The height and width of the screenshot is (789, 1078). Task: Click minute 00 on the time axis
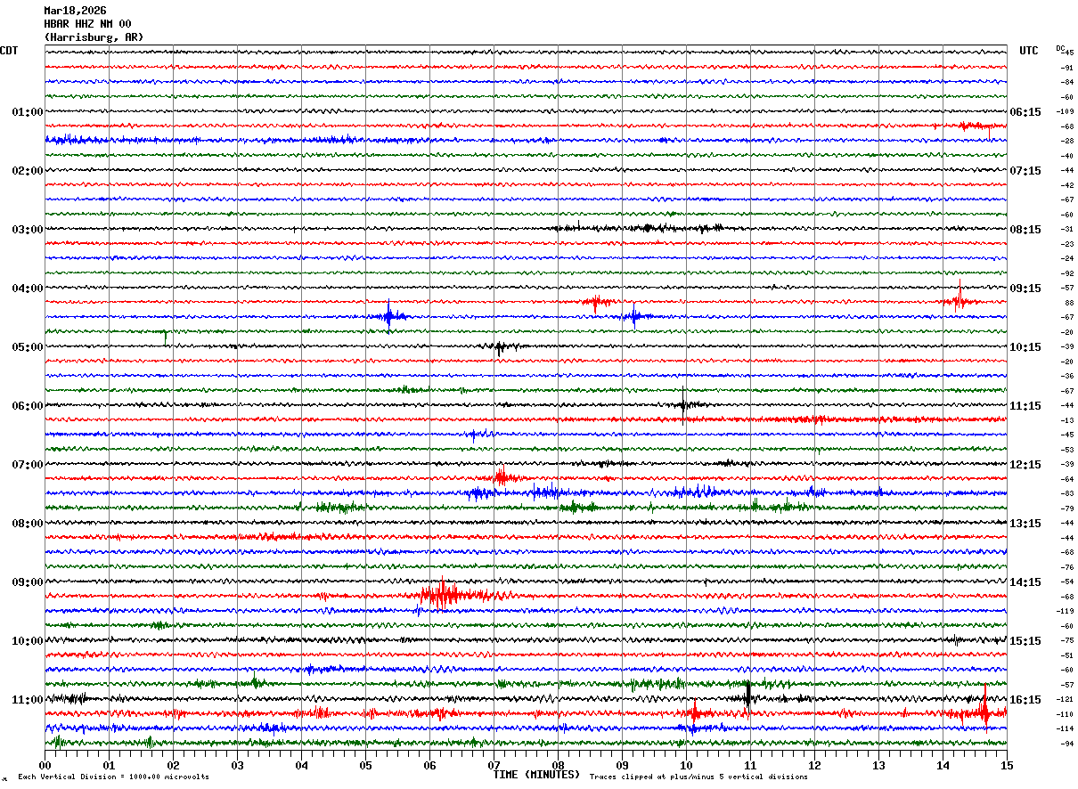coord(45,765)
